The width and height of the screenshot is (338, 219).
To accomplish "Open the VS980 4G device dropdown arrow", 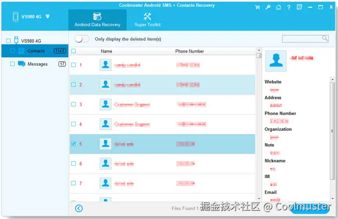I will tap(48, 16).
